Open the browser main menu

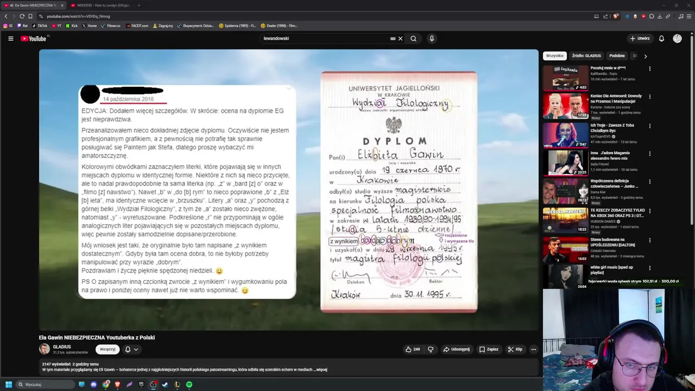(689, 16)
